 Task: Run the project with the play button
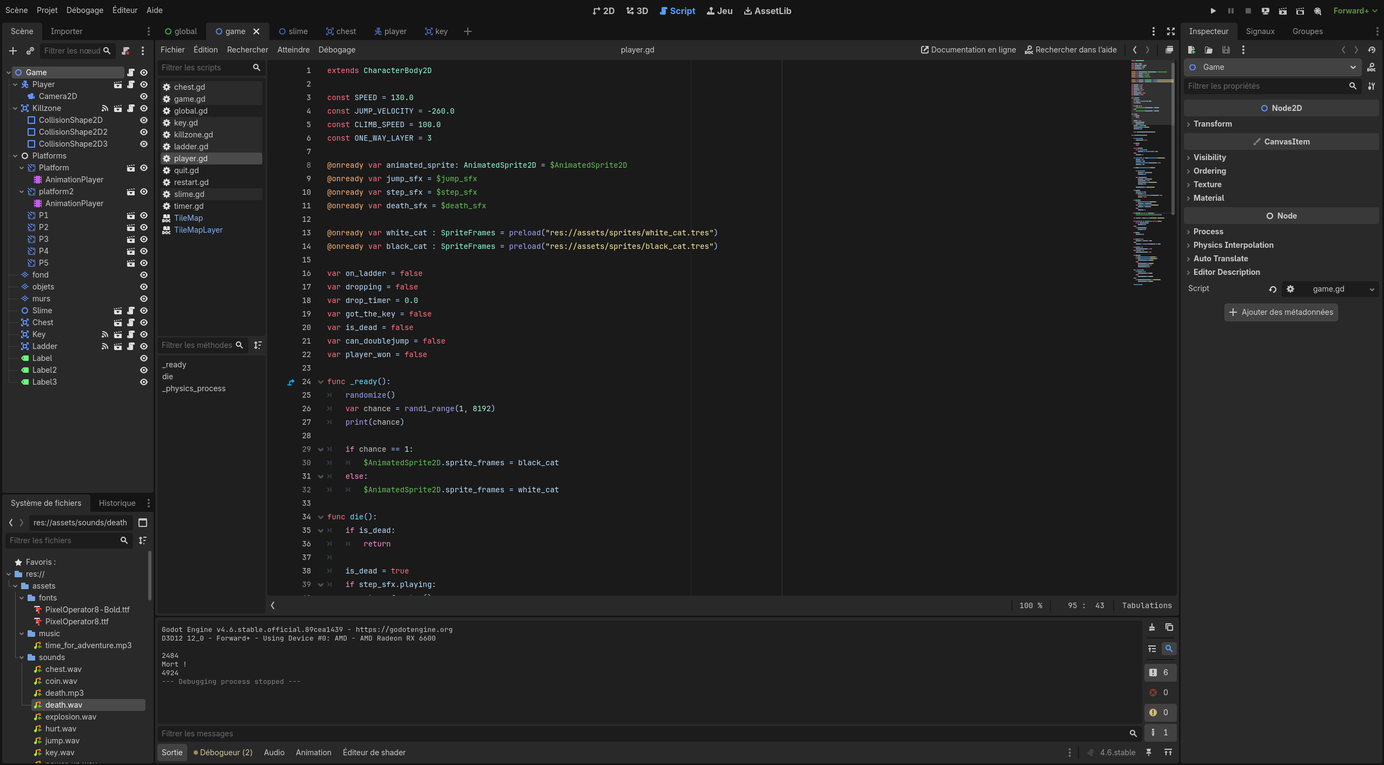tap(1213, 11)
